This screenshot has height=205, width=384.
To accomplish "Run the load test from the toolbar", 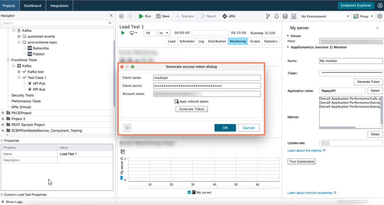I will tap(144, 16).
